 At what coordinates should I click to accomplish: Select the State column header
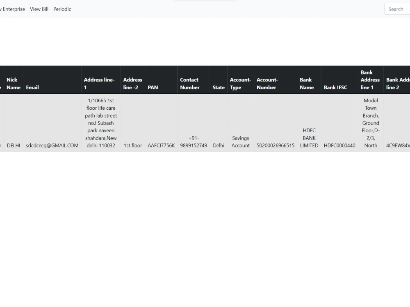(219, 87)
